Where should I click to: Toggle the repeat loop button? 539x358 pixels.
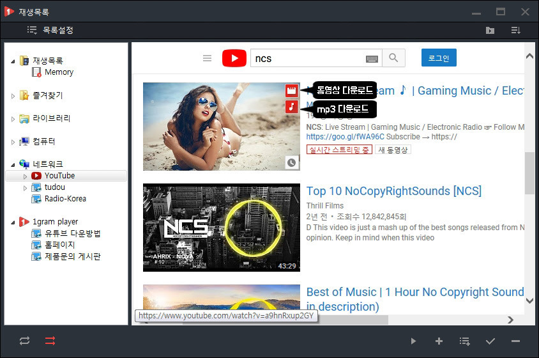24,341
